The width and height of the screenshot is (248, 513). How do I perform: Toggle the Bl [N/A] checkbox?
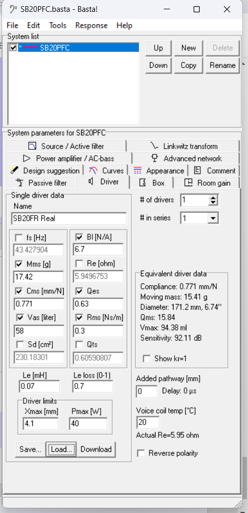(79, 237)
